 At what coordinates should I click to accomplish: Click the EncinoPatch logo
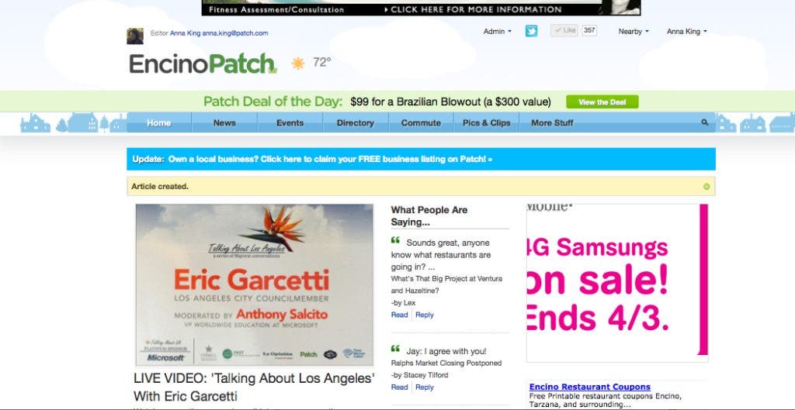pos(203,64)
